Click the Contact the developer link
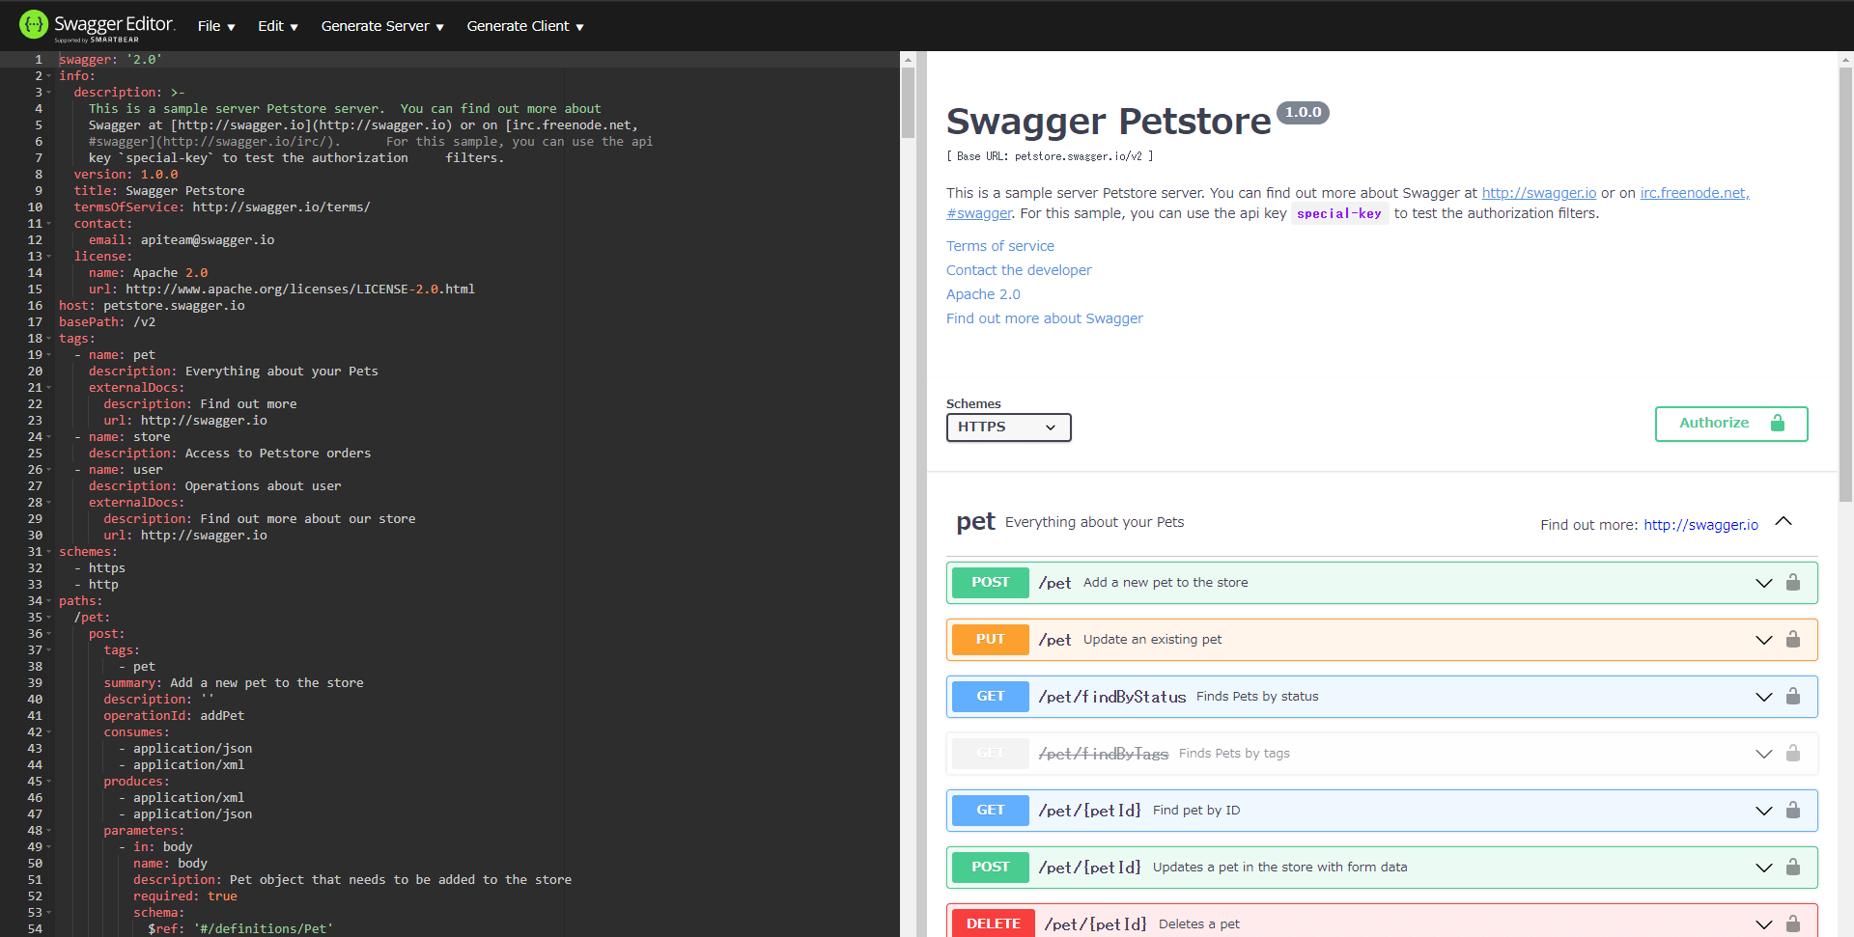 pyautogui.click(x=1019, y=270)
